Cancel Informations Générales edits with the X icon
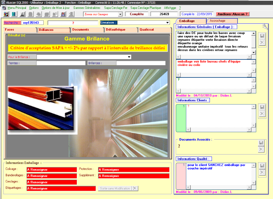The width and height of the screenshot is (273, 199). click(262, 42)
